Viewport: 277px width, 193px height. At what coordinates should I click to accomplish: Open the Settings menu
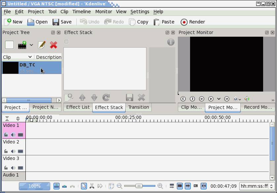tap(140, 12)
